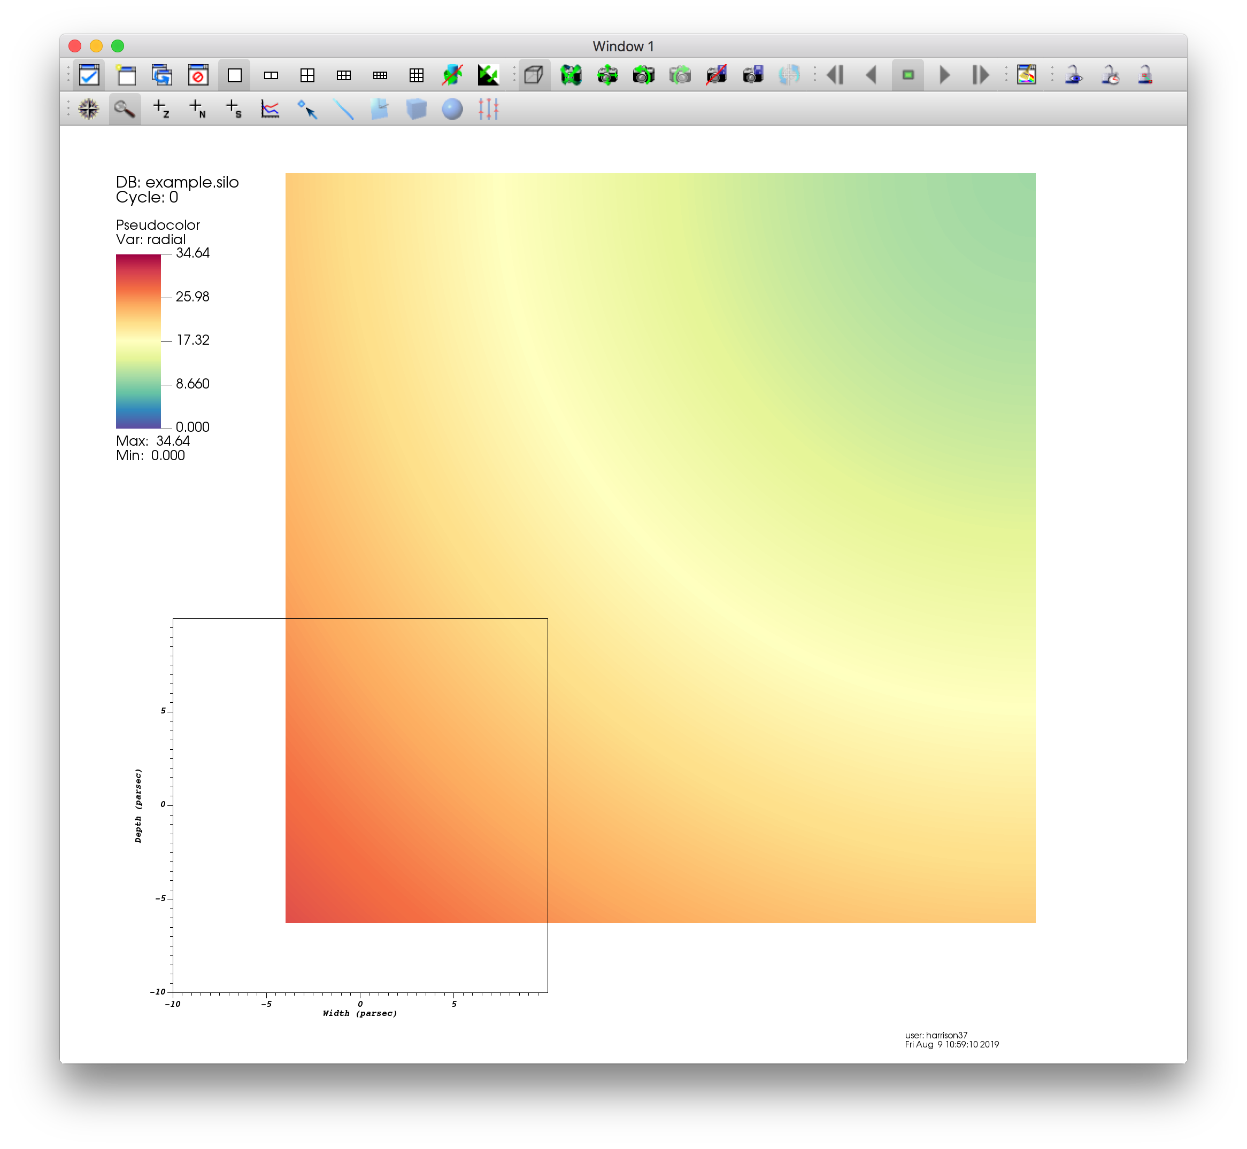Play animation in reverse
Viewport: 1247px width, 1149px height.
point(871,75)
